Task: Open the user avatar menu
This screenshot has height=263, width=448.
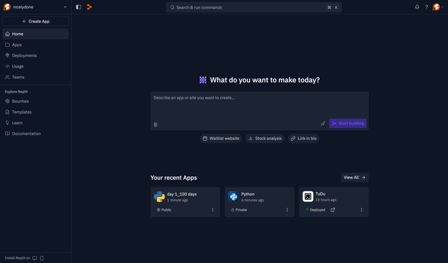Action: 438,7
